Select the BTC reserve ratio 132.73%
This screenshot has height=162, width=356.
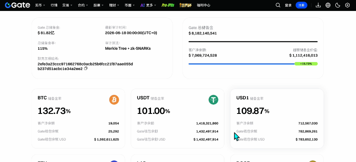[x=54, y=111]
